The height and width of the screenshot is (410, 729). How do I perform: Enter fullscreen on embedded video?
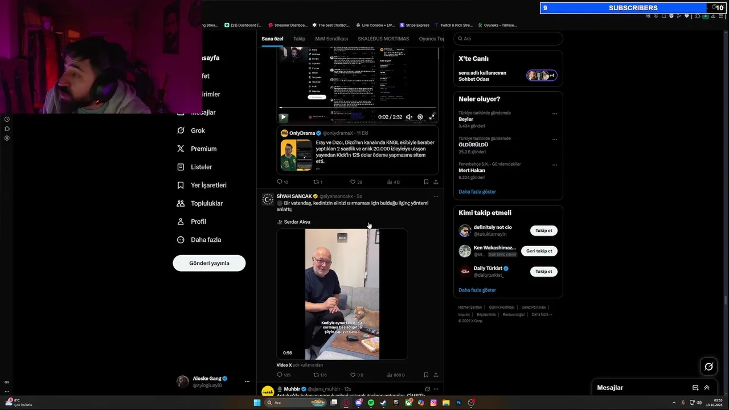tap(432, 117)
